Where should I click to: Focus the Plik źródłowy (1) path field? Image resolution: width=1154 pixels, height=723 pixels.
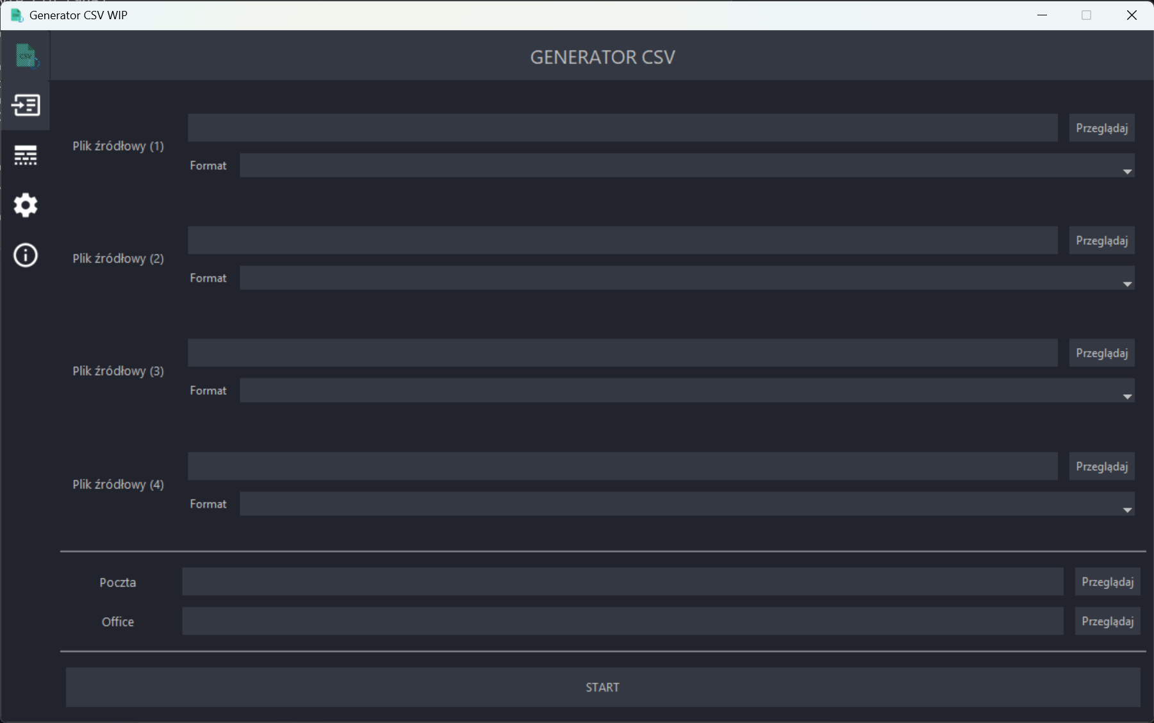(x=622, y=128)
